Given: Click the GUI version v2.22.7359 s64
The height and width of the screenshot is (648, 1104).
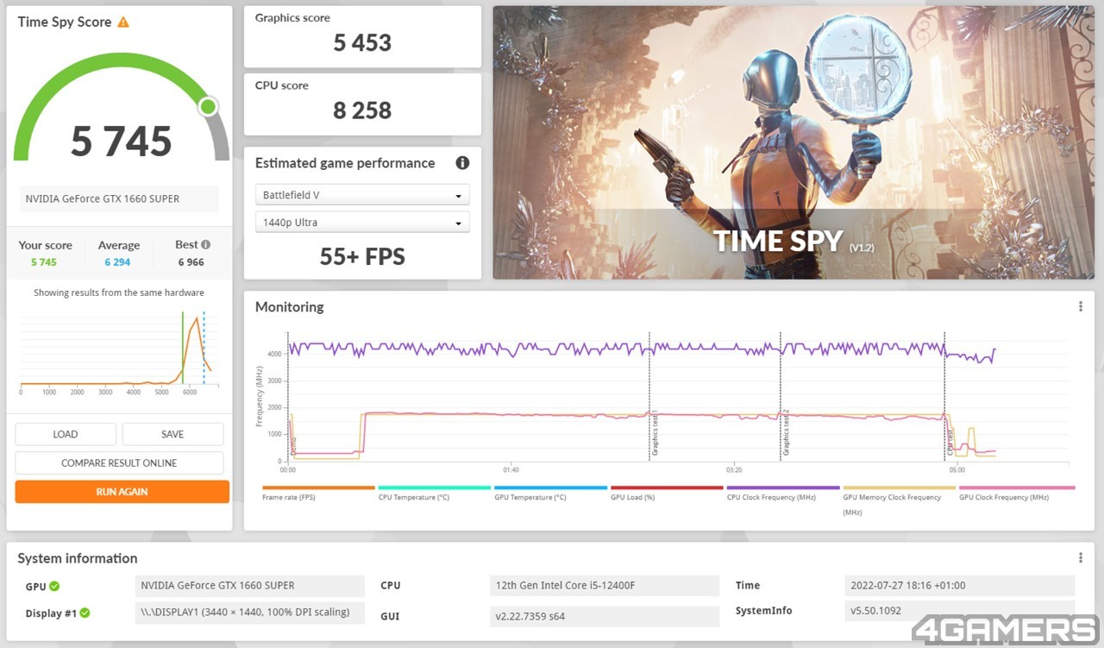Looking at the screenshot, I should pyautogui.click(x=604, y=616).
